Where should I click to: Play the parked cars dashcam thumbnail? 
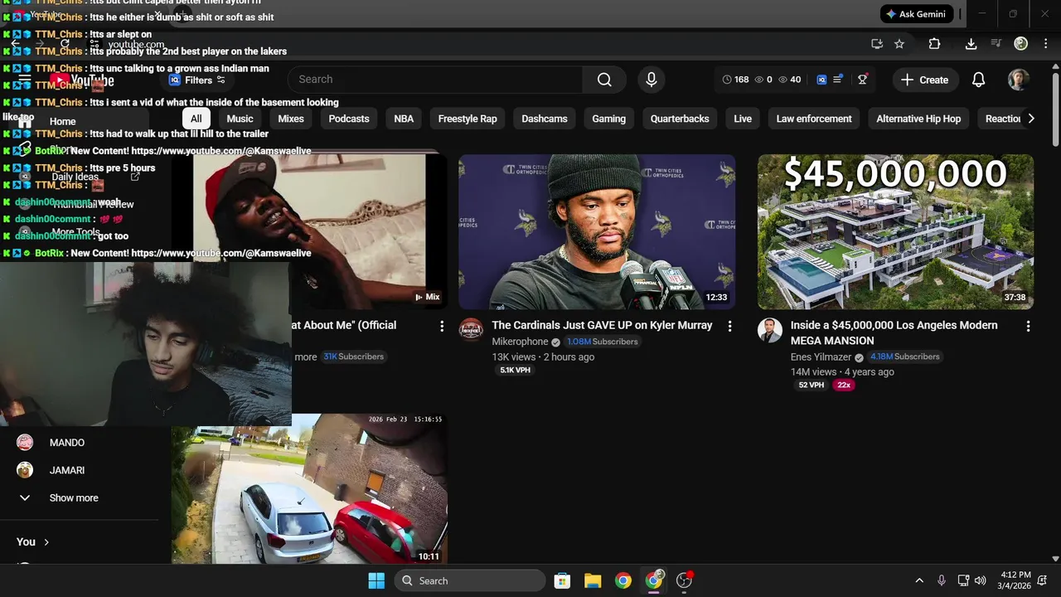(309, 488)
